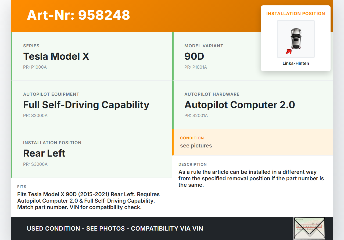
Task: Click the car top-view installation diagram
Action: pos(296,39)
